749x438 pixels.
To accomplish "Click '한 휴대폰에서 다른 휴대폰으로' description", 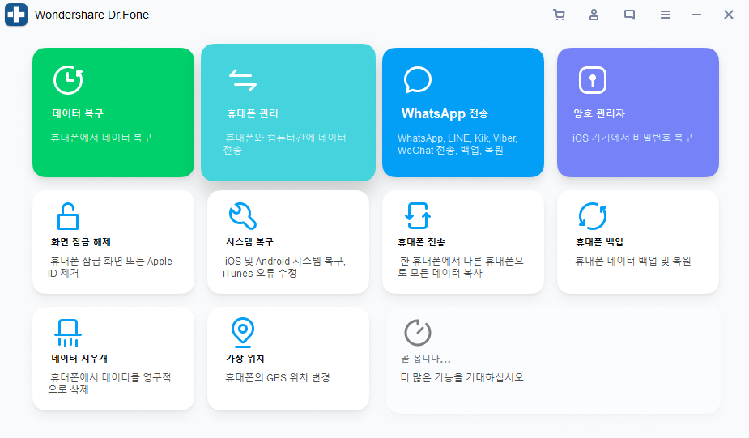I will click(x=461, y=266).
